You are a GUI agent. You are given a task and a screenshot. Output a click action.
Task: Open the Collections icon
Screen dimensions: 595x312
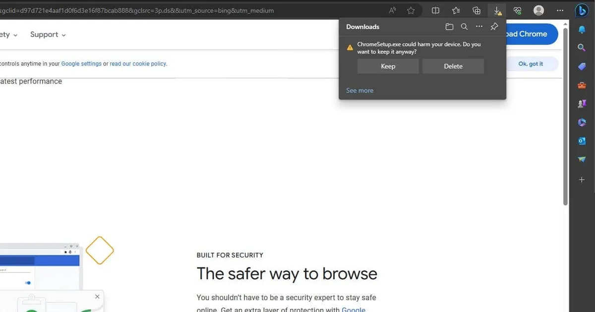(x=476, y=10)
